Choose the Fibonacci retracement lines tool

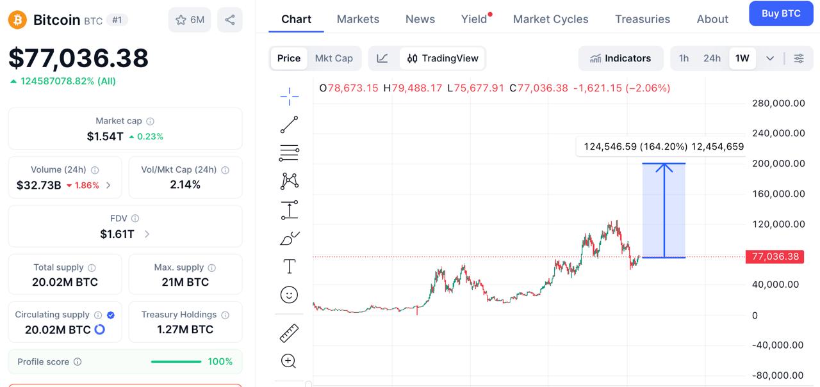click(x=290, y=153)
